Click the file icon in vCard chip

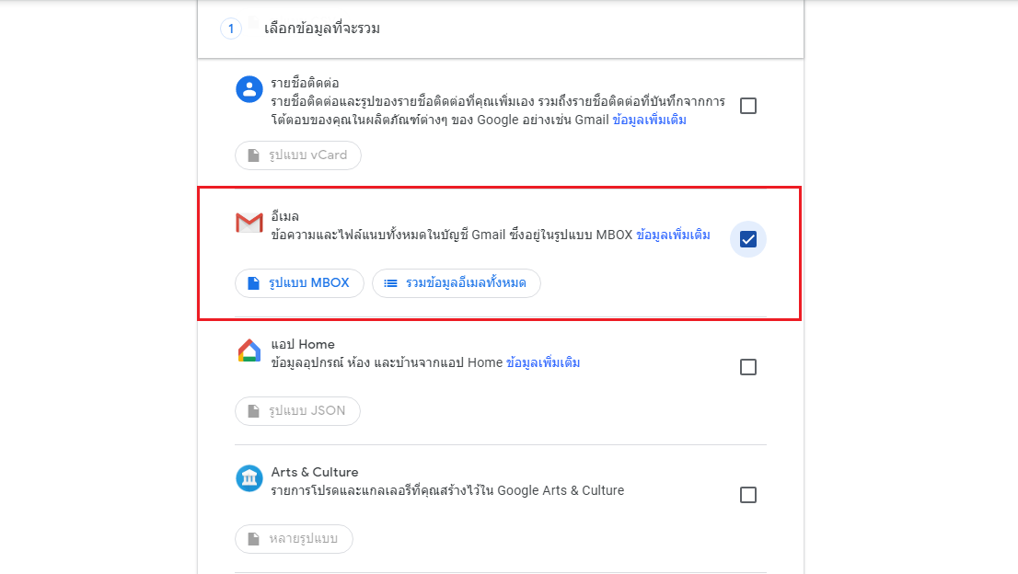click(x=254, y=155)
